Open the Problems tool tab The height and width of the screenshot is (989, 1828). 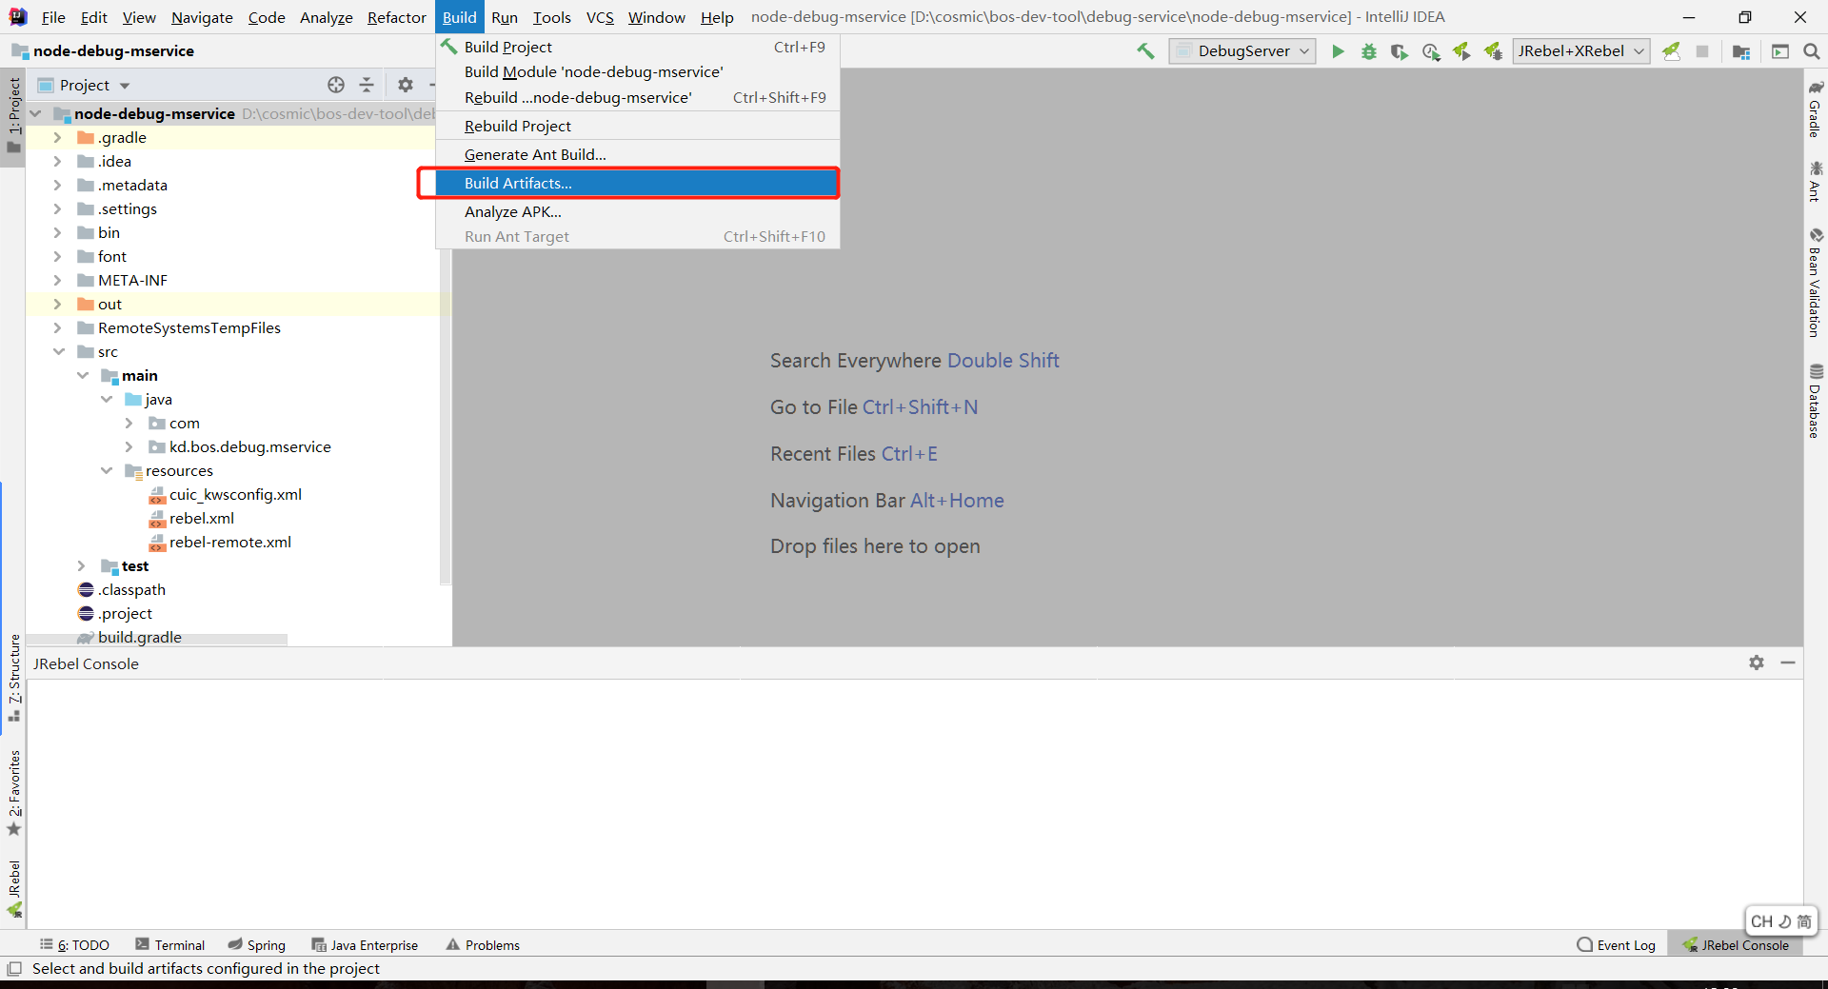(483, 944)
